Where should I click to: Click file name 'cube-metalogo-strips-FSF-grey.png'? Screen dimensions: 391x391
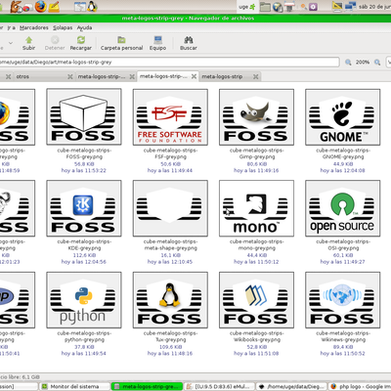point(170,153)
